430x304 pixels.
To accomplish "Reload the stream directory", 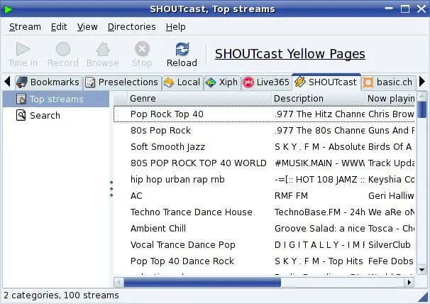I will pos(182,55).
